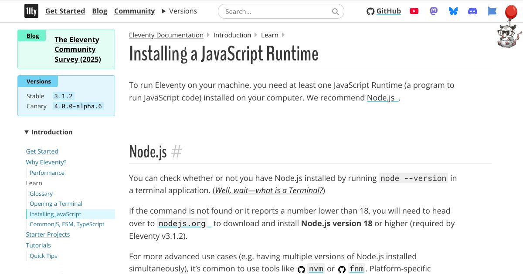Image resolution: width=523 pixels, height=274 pixels.
Task: Expand the Versions dropdown in header
Action: pyautogui.click(x=179, y=11)
